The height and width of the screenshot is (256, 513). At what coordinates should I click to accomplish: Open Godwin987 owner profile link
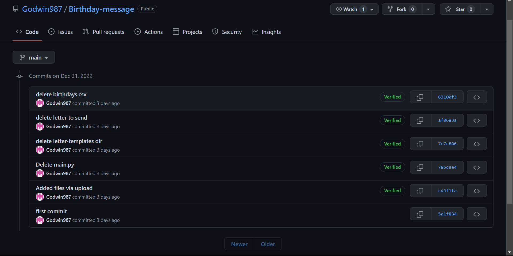pyautogui.click(x=42, y=9)
